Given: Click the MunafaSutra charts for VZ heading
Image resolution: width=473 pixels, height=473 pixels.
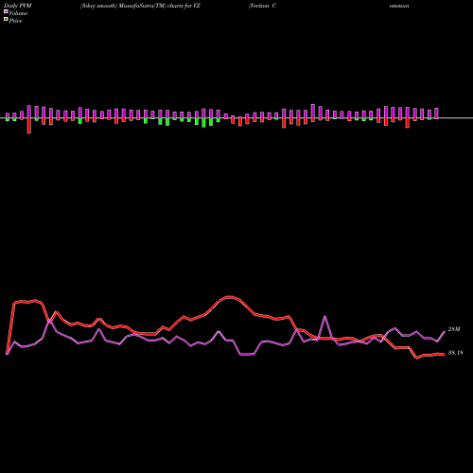Looking at the screenshot, I should tap(140, 6).
